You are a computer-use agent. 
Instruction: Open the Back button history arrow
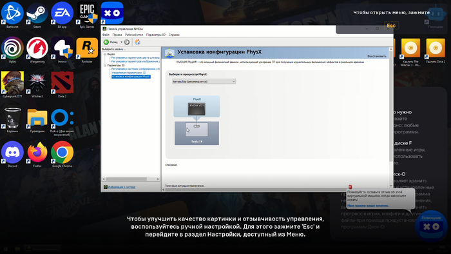point(121,42)
